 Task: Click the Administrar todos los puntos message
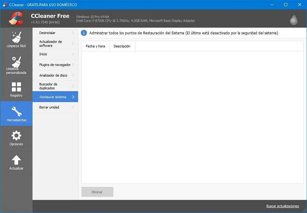tap(184, 33)
